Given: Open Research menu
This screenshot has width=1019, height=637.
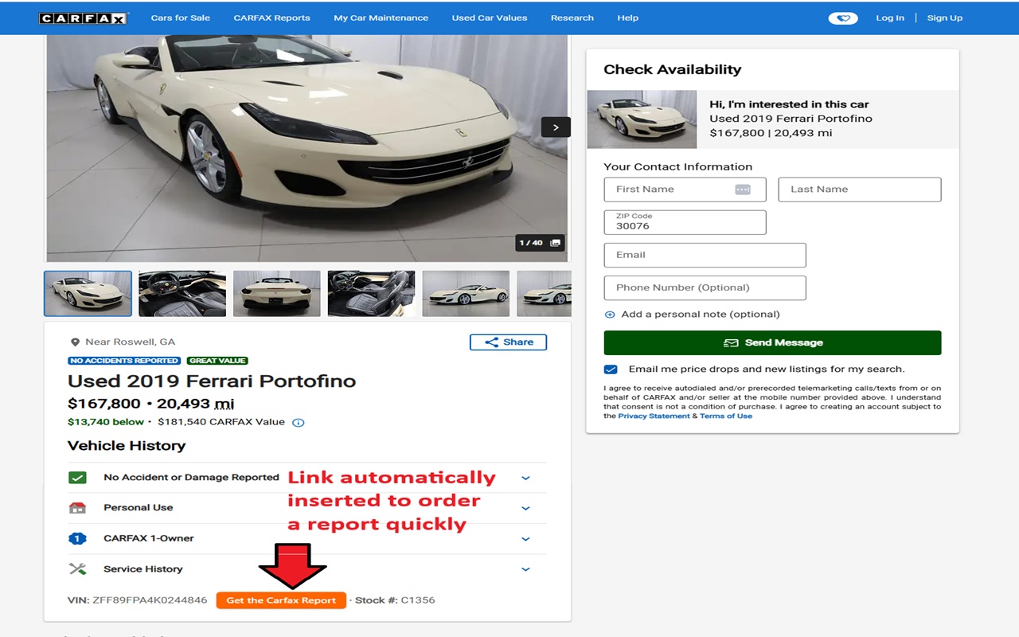Looking at the screenshot, I should pyautogui.click(x=572, y=18).
